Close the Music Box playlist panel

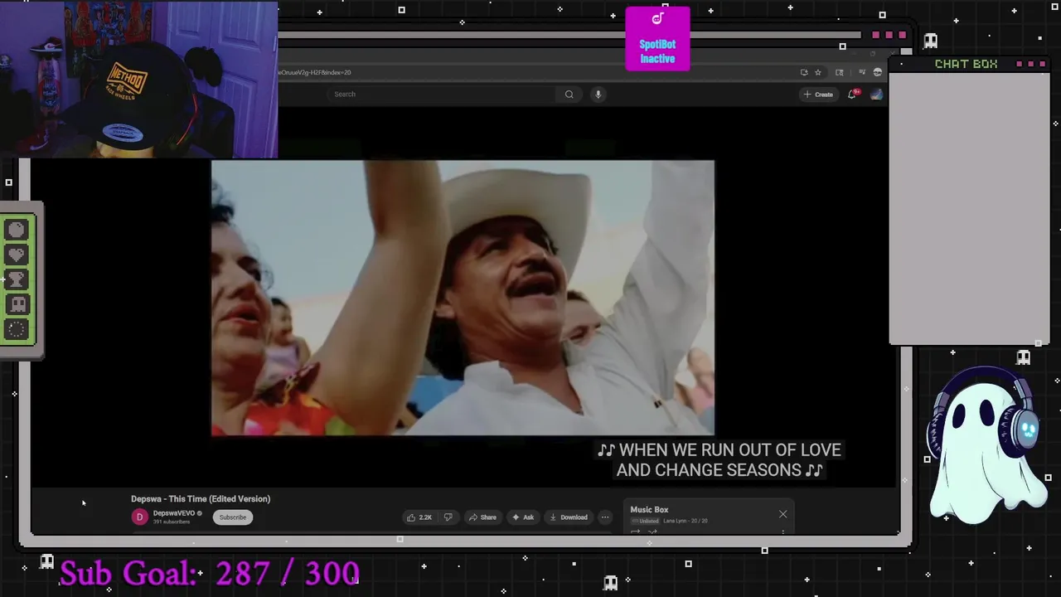(x=782, y=514)
